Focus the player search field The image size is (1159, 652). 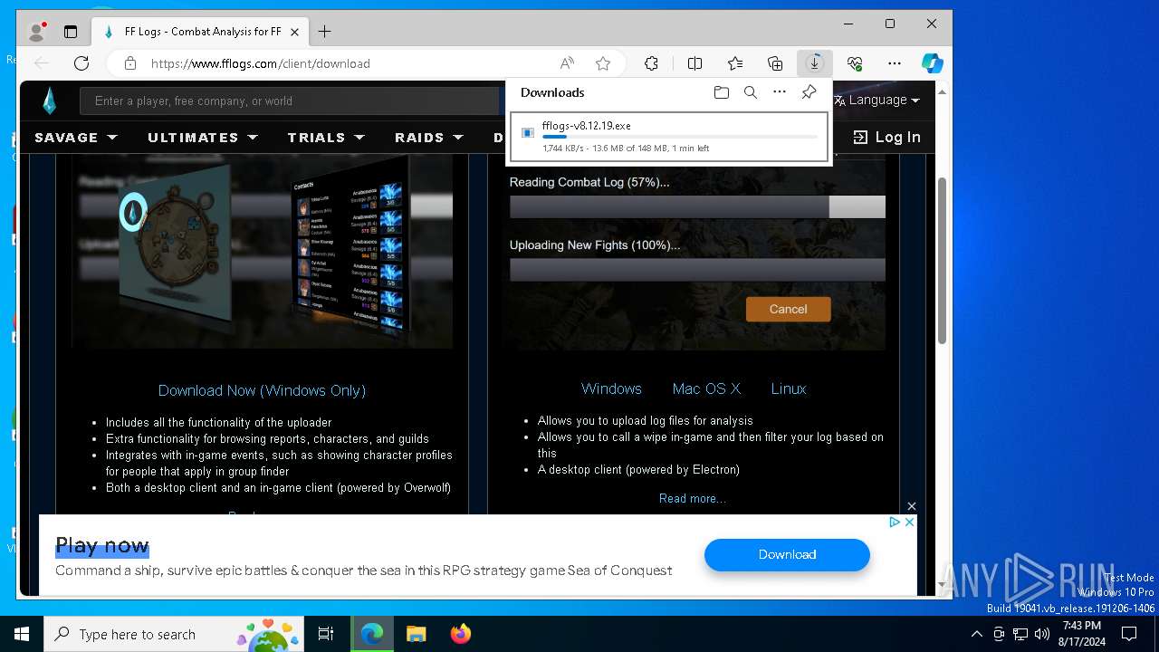coord(290,101)
